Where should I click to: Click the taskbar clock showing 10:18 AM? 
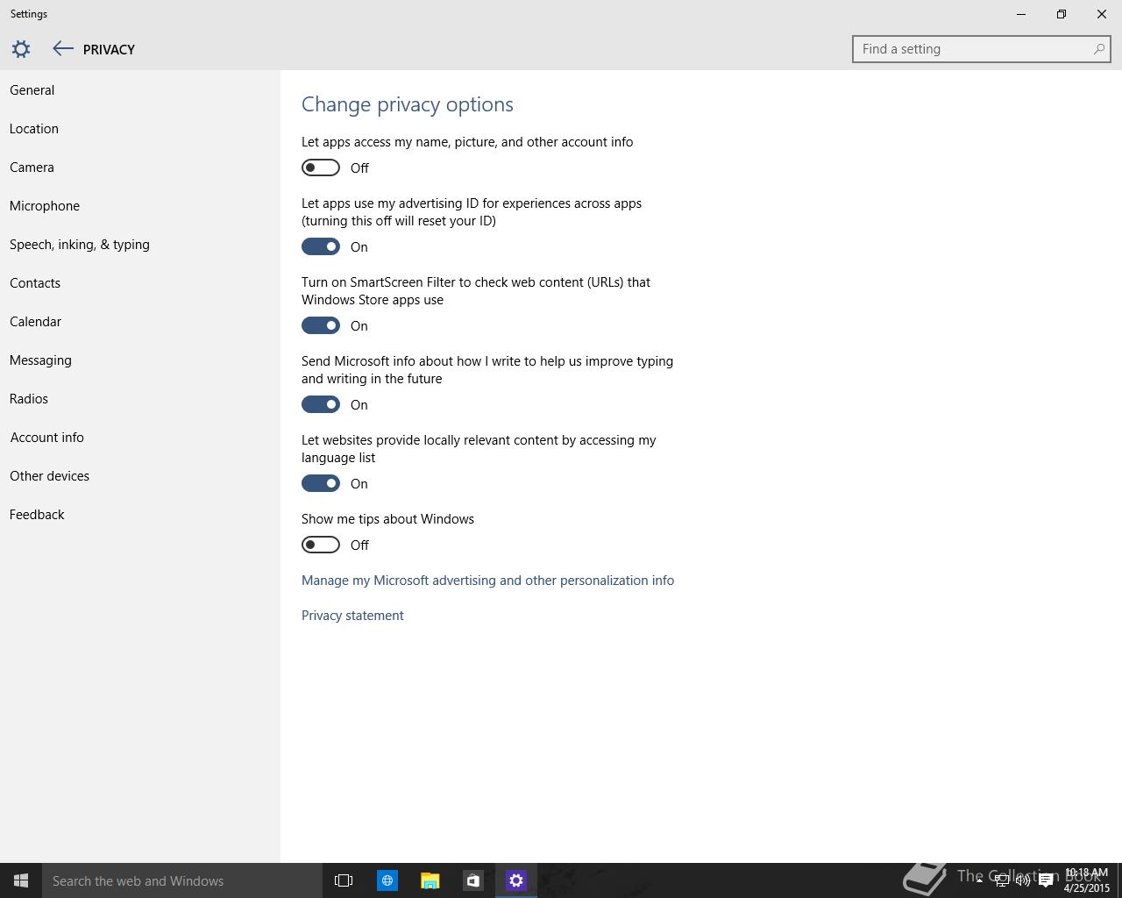coord(1086,880)
